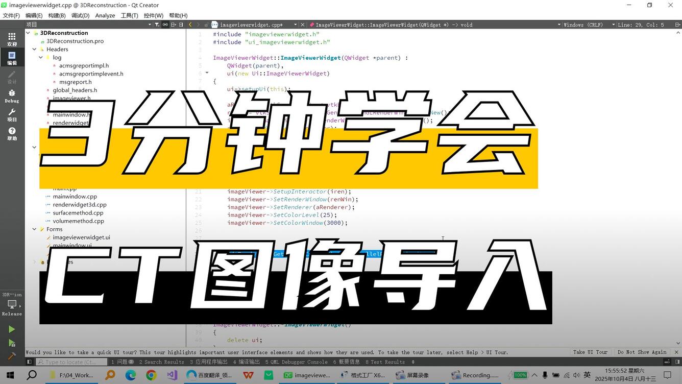
Task: Open surfacemethod.cpp from the project tree
Action: pyautogui.click(x=78, y=213)
